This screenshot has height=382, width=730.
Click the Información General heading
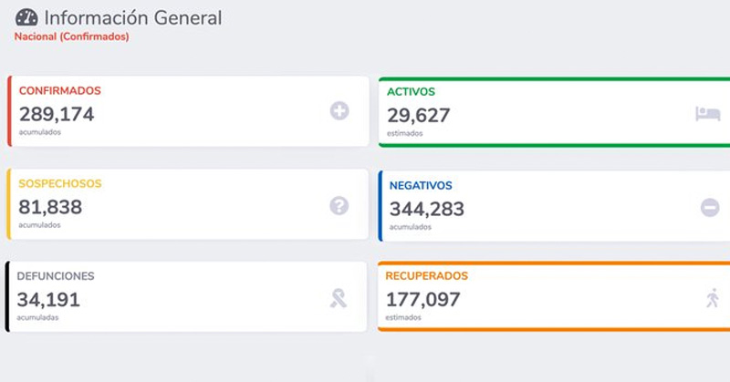coord(132,17)
